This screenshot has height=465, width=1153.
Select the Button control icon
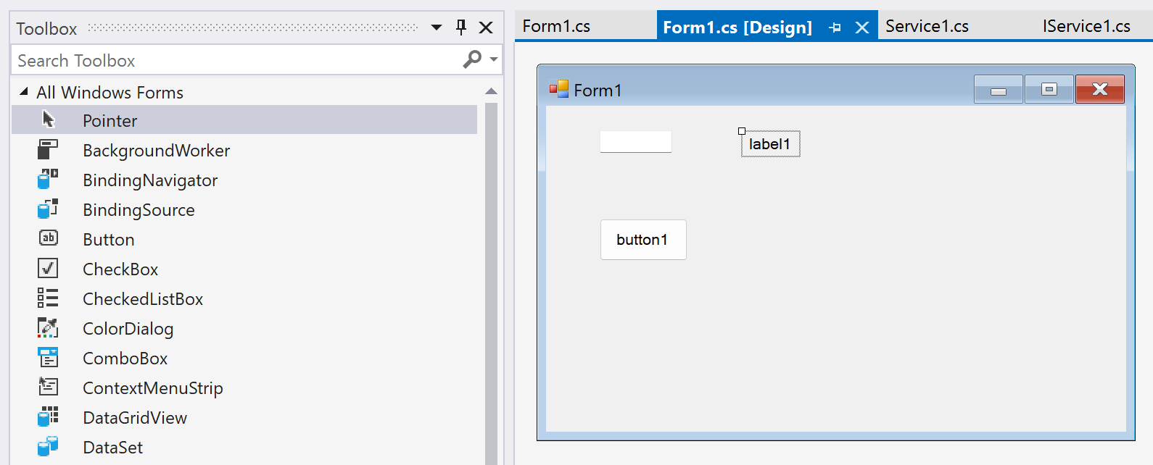48,238
